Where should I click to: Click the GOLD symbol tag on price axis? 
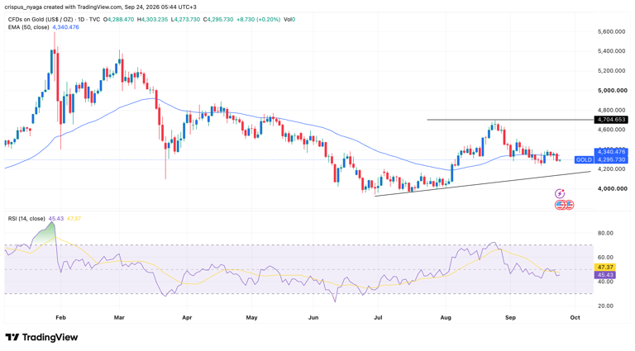pyautogui.click(x=584, y=159)
